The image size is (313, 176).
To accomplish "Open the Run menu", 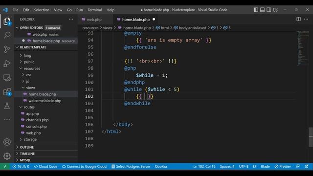I will (79, 10).
